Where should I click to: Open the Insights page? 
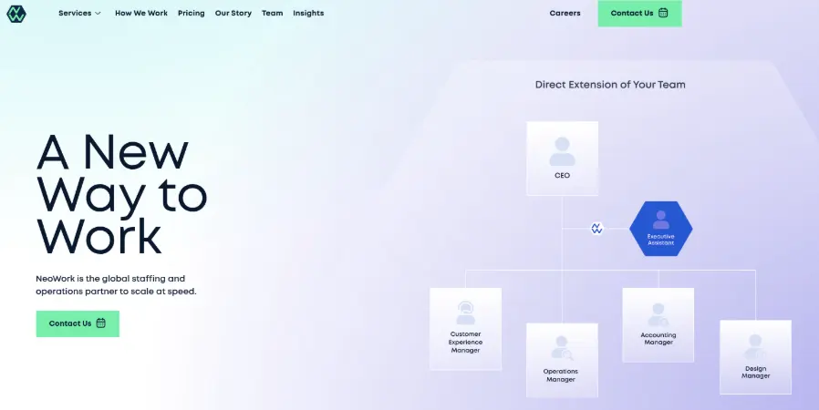point(308,13)
